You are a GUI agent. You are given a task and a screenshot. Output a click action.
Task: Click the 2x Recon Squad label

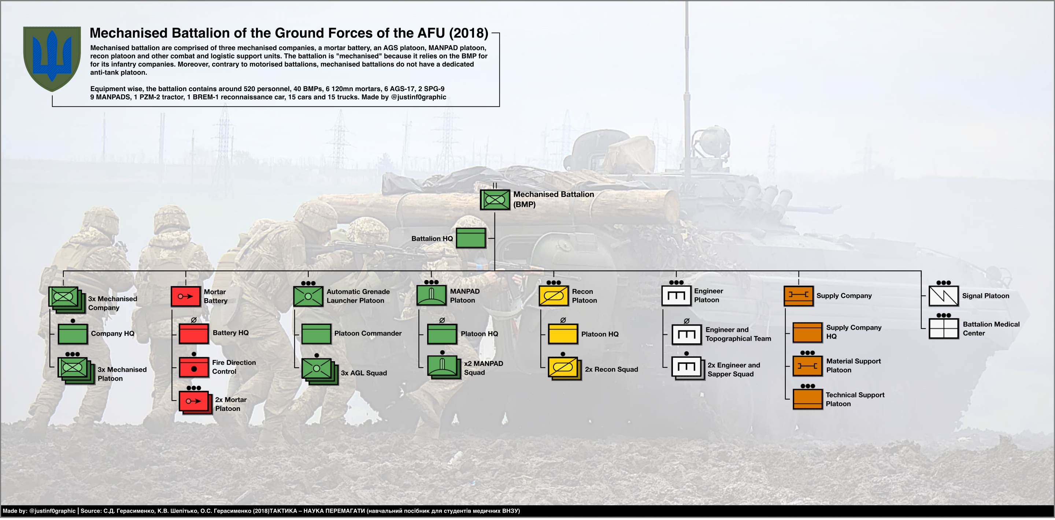point(611,370)
